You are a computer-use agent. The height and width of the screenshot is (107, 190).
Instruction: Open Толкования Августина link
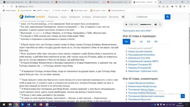139,100
